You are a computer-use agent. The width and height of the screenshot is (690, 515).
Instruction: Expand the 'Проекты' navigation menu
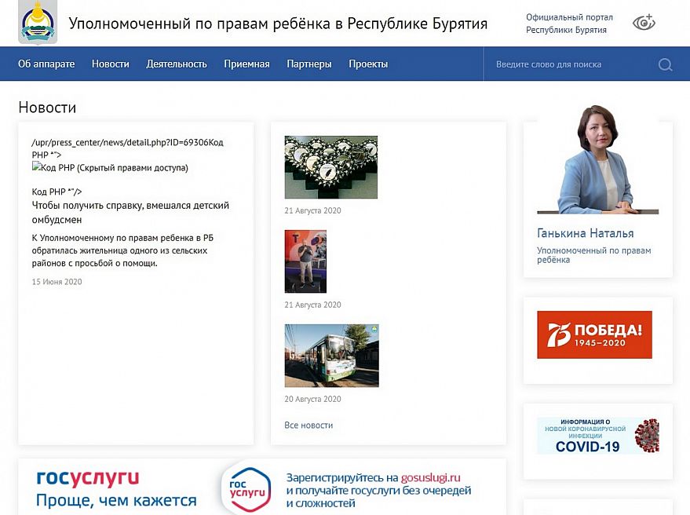[x=368, y=64]
